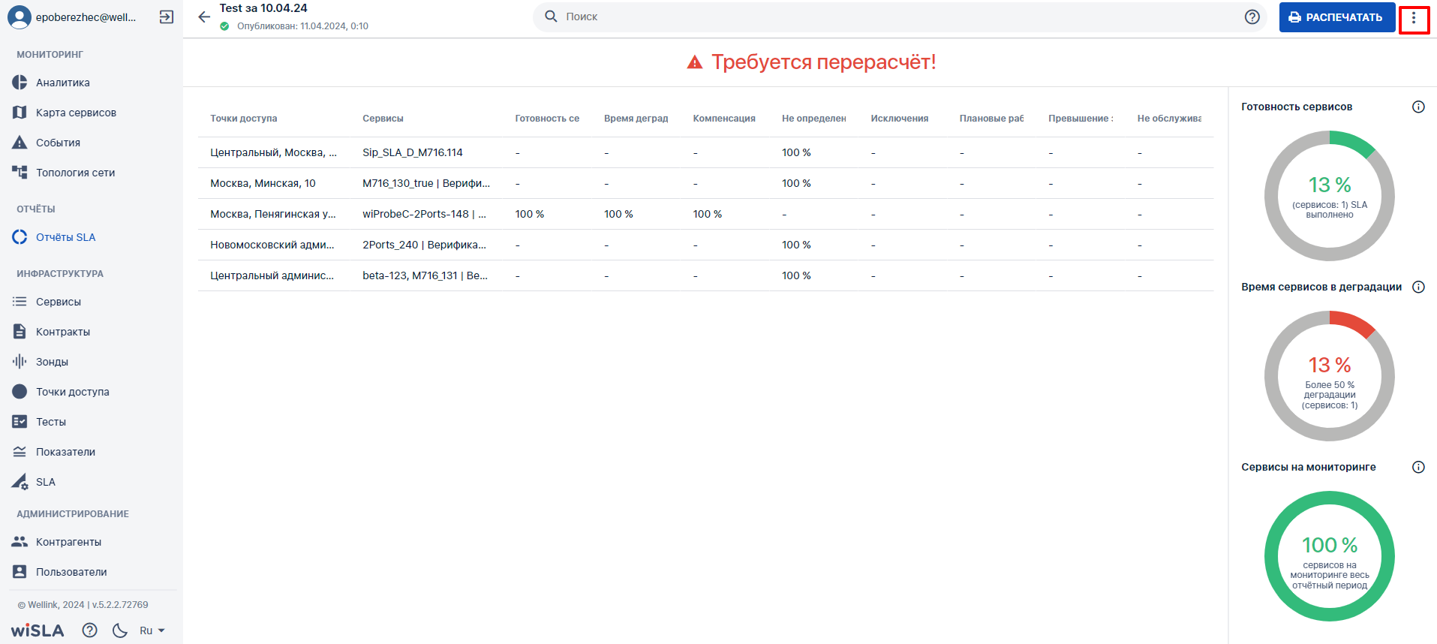Viewport: 1437px width, 644px height.
Task: Click the help icon at sidebar bottom
Action: click(89, 630)
